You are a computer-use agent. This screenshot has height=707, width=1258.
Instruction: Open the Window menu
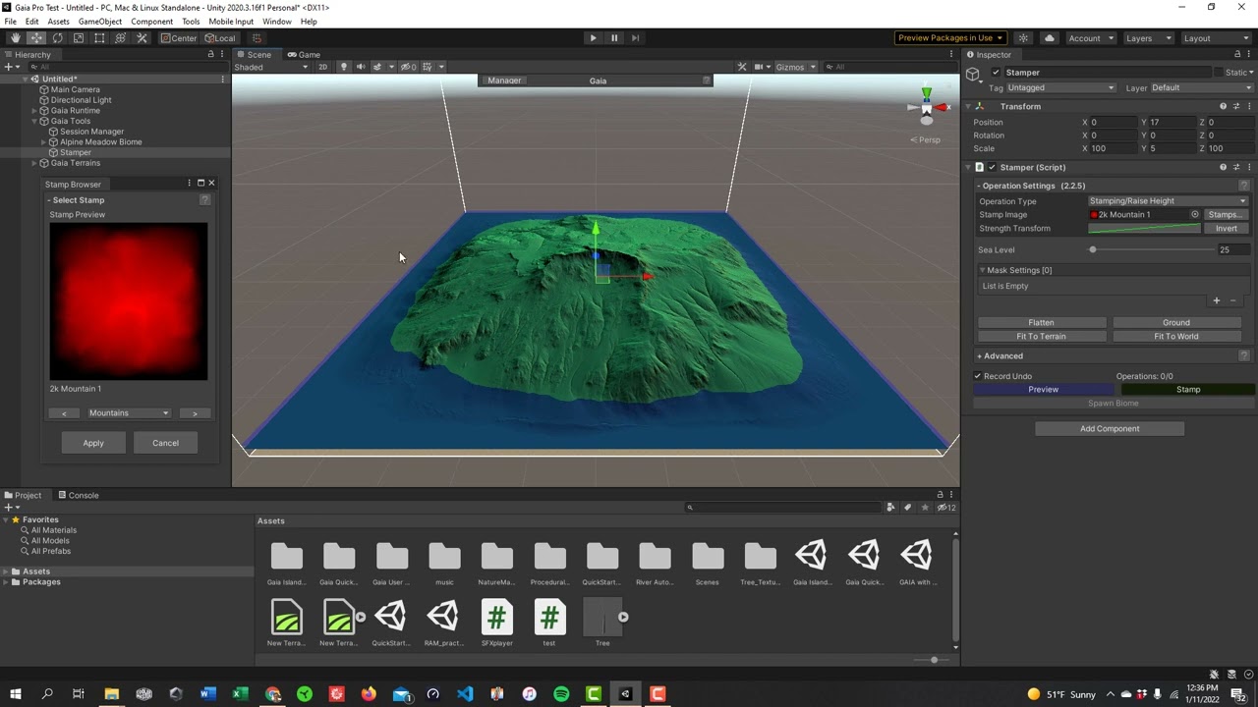click(x=276, y=22)
